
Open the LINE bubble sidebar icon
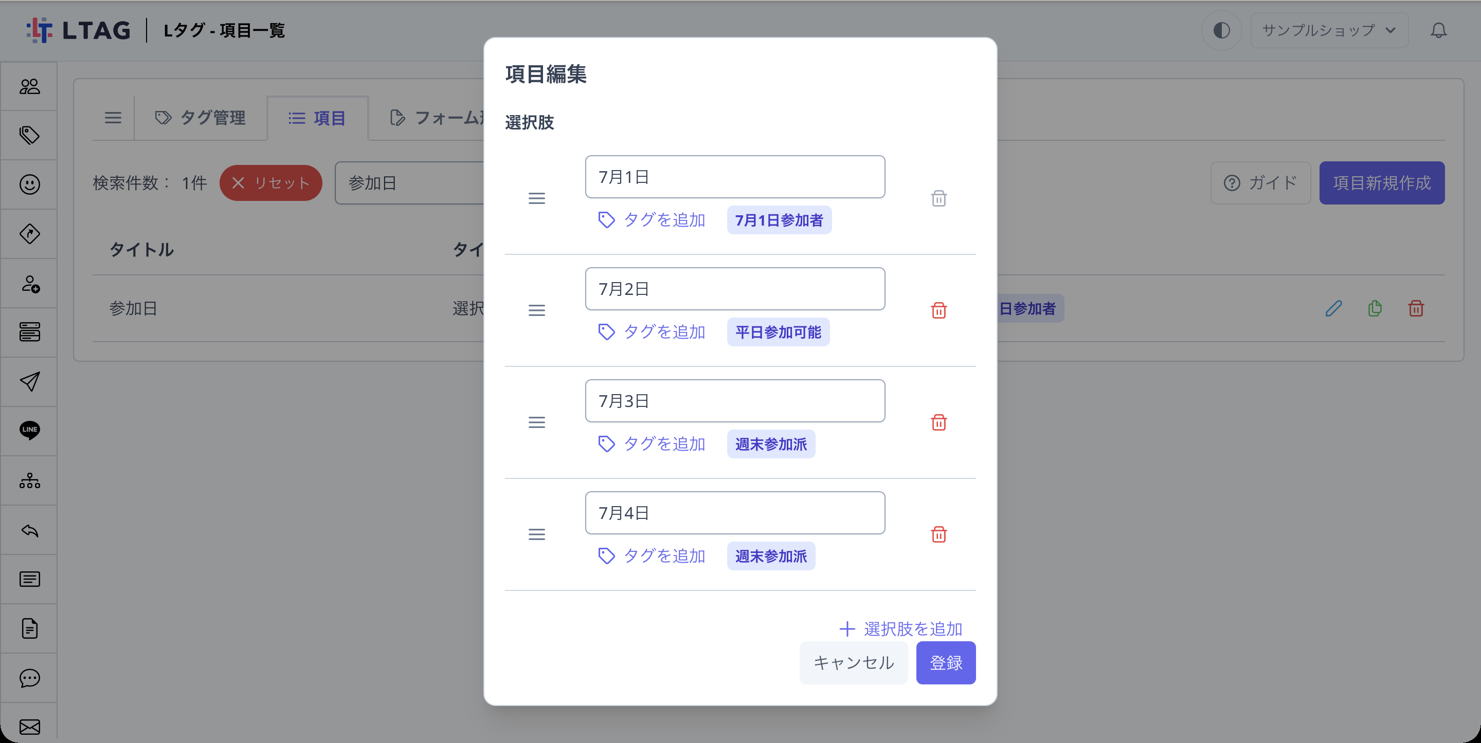[29, 431]
